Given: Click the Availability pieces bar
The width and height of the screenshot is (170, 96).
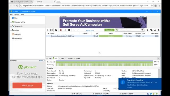Looking at the screenshot, I should (x=104, y=65).
